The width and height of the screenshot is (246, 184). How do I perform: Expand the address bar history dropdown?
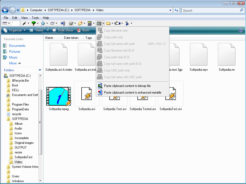170,10
